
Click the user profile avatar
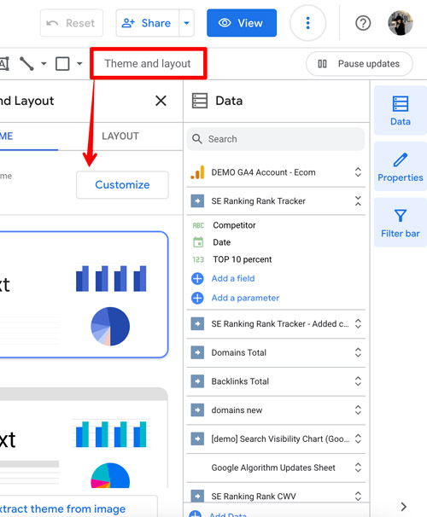pyautogui.click(x=400, y=23)
